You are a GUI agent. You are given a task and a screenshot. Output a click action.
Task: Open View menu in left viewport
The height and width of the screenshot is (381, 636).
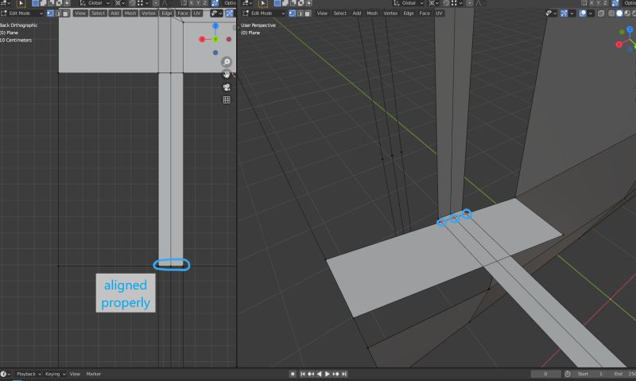coord(80,14)
